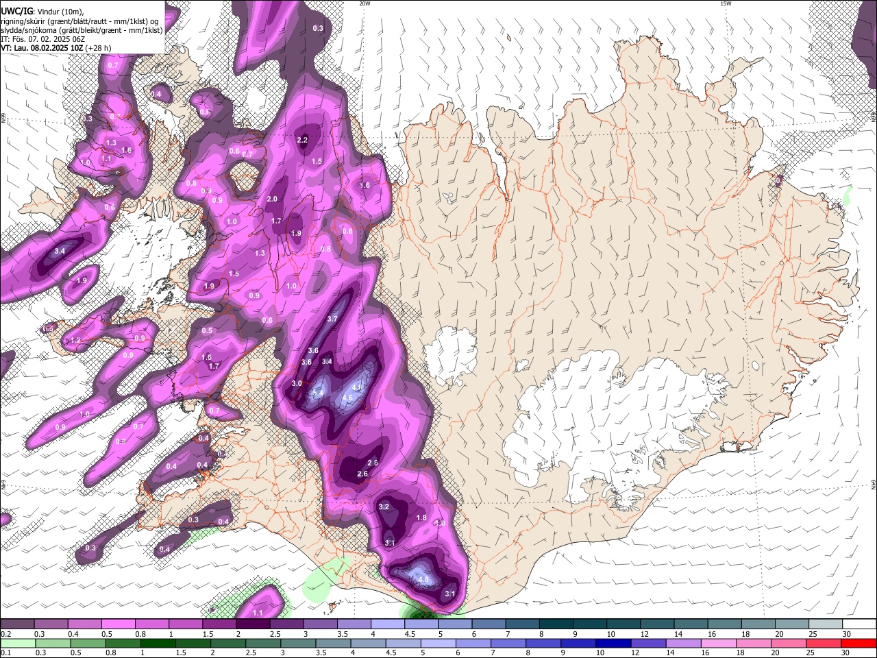Click the 'IT: Fös. 07. 02. 2025 06Z' line

42,39
